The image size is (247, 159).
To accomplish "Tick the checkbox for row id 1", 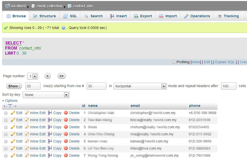I will (x=6, y=113).
